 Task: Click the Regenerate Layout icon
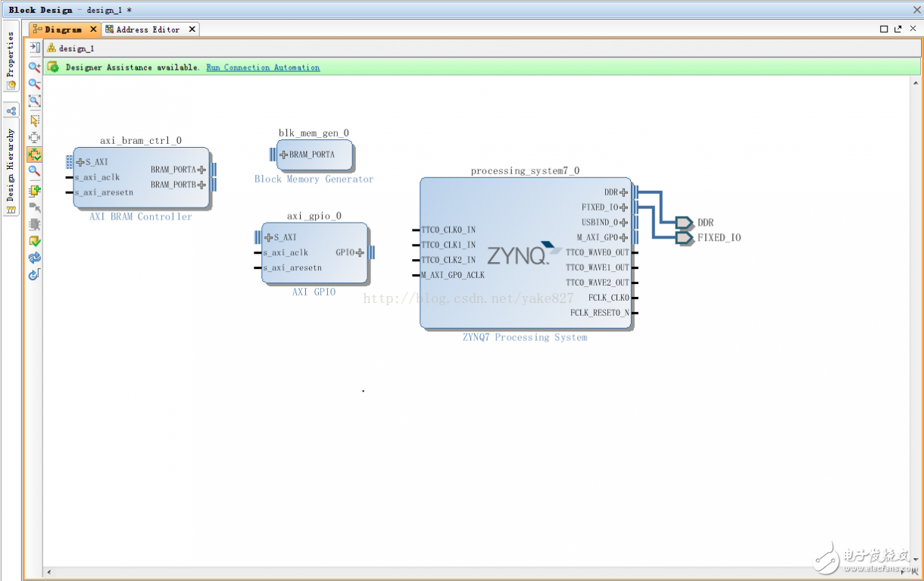34,258
